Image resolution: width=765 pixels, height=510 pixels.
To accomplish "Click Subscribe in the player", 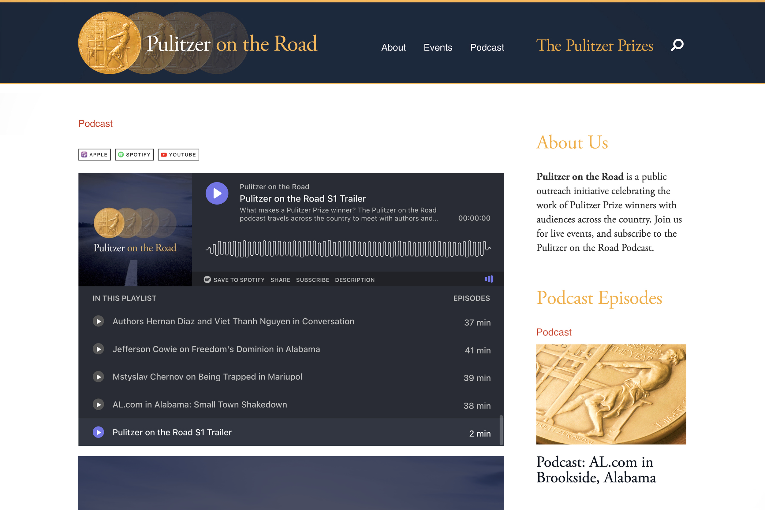I will tap(312, 280).
